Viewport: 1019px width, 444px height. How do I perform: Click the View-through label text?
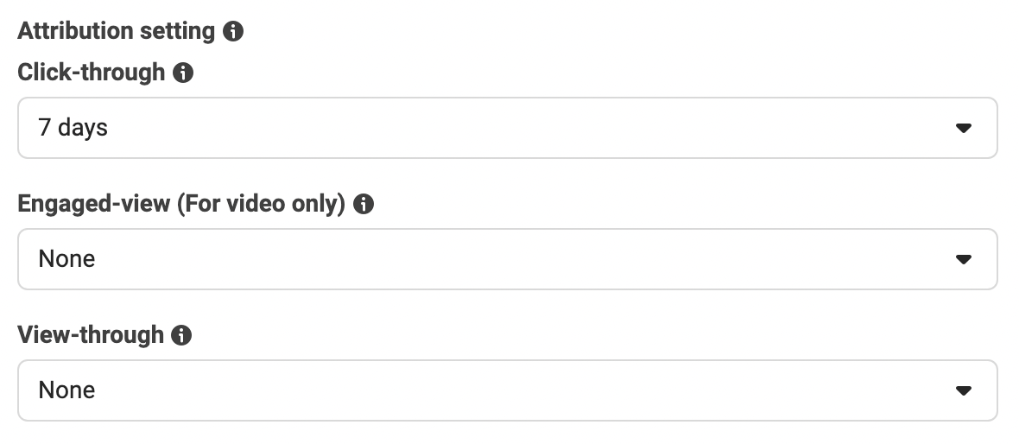tap(91, 335)
